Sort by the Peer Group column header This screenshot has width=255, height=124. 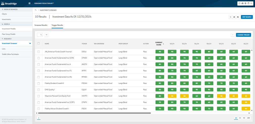point(123,44)
